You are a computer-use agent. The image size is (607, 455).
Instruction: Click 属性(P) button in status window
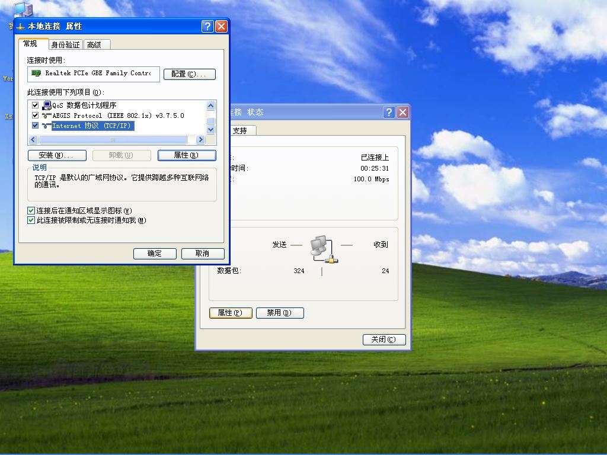(231, 313)
